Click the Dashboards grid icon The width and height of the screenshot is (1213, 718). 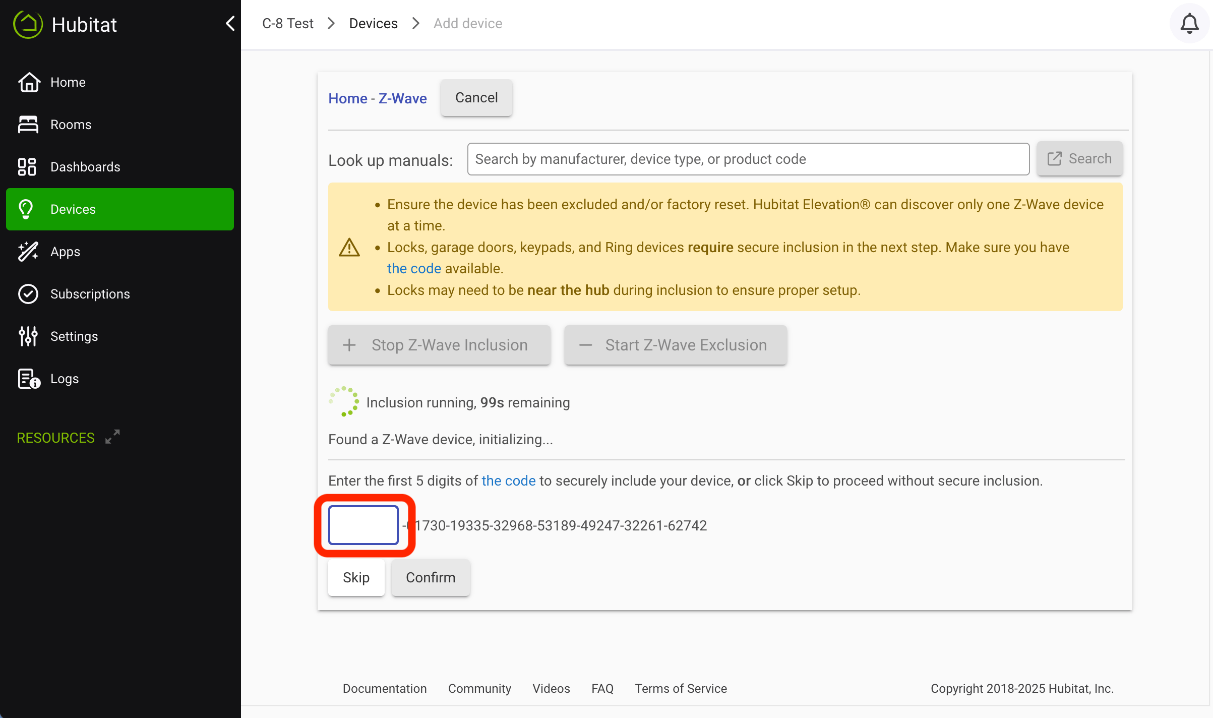(x=27, y=167)
